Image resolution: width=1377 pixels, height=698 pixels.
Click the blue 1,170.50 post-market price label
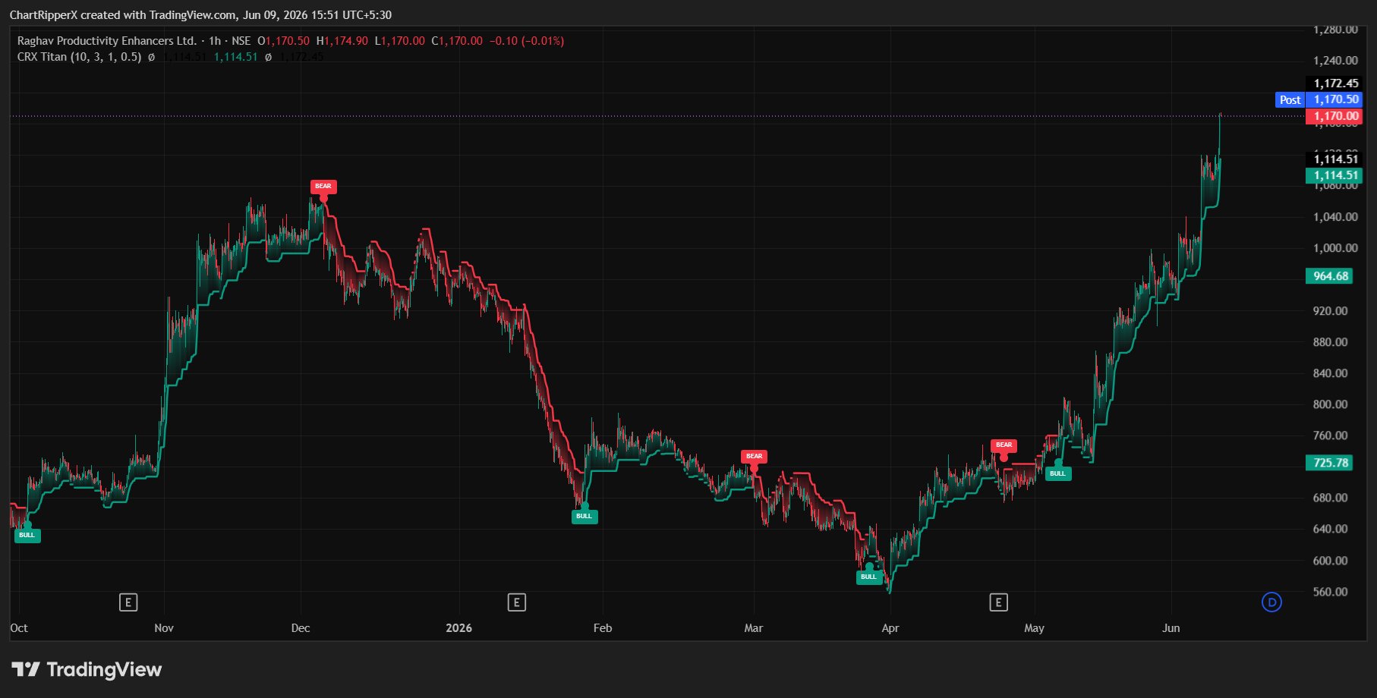pos(1335,99)
